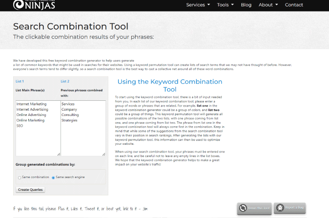Click the List 2 heading link

65,81
